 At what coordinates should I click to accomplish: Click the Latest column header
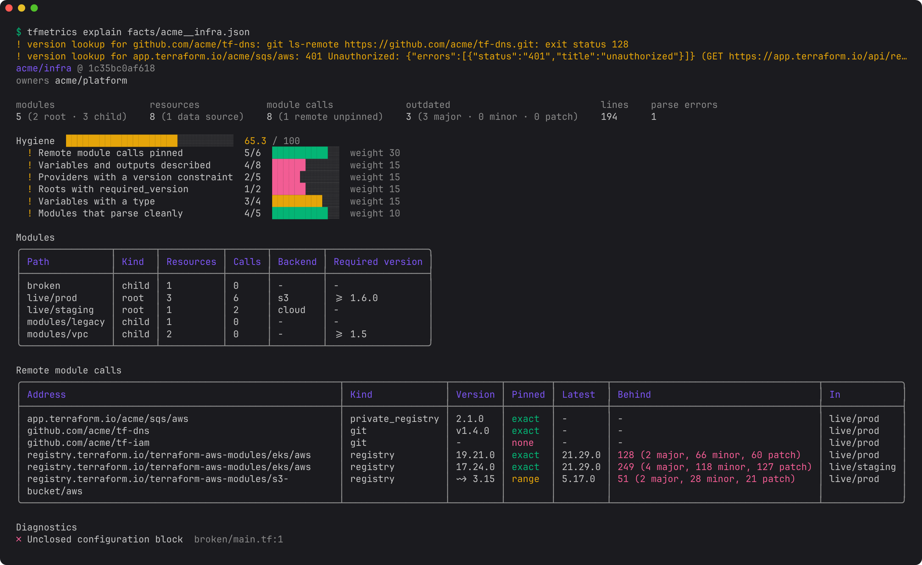(x=578, y=394)
